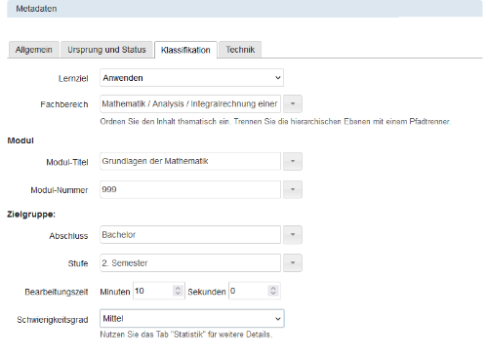Click the Metadaten panel header
The image size is (488, 357).
[245, 9]
